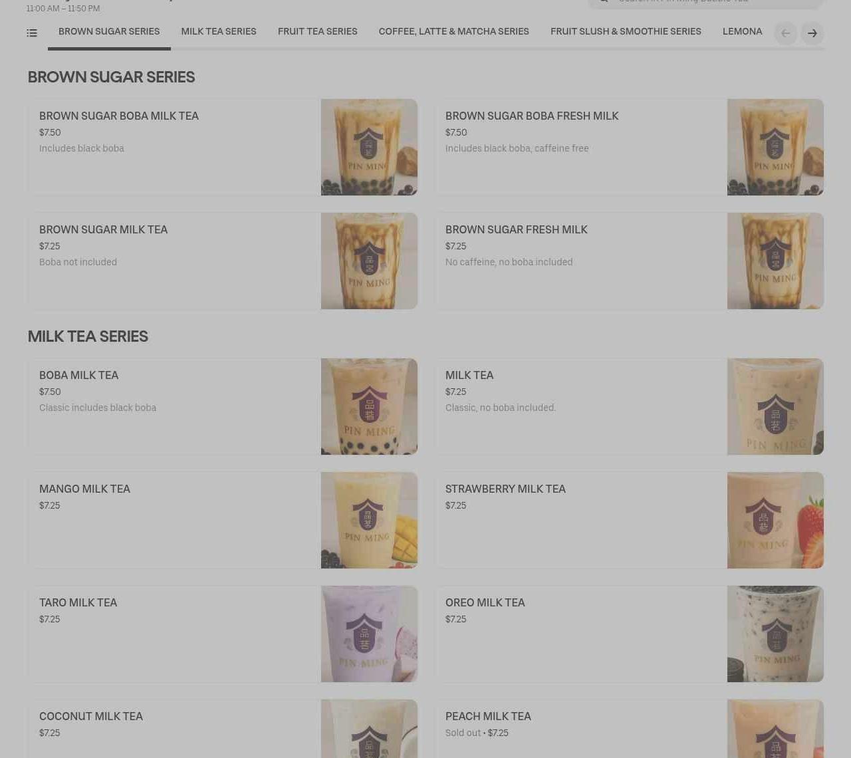The image size is (851, 758).
Task: Click the right arrow to show more categories
Action: click(x=812, y=33)
